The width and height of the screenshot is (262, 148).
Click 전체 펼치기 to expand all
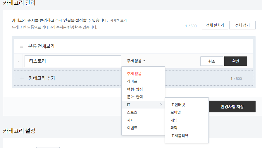[x=215, y=25]
